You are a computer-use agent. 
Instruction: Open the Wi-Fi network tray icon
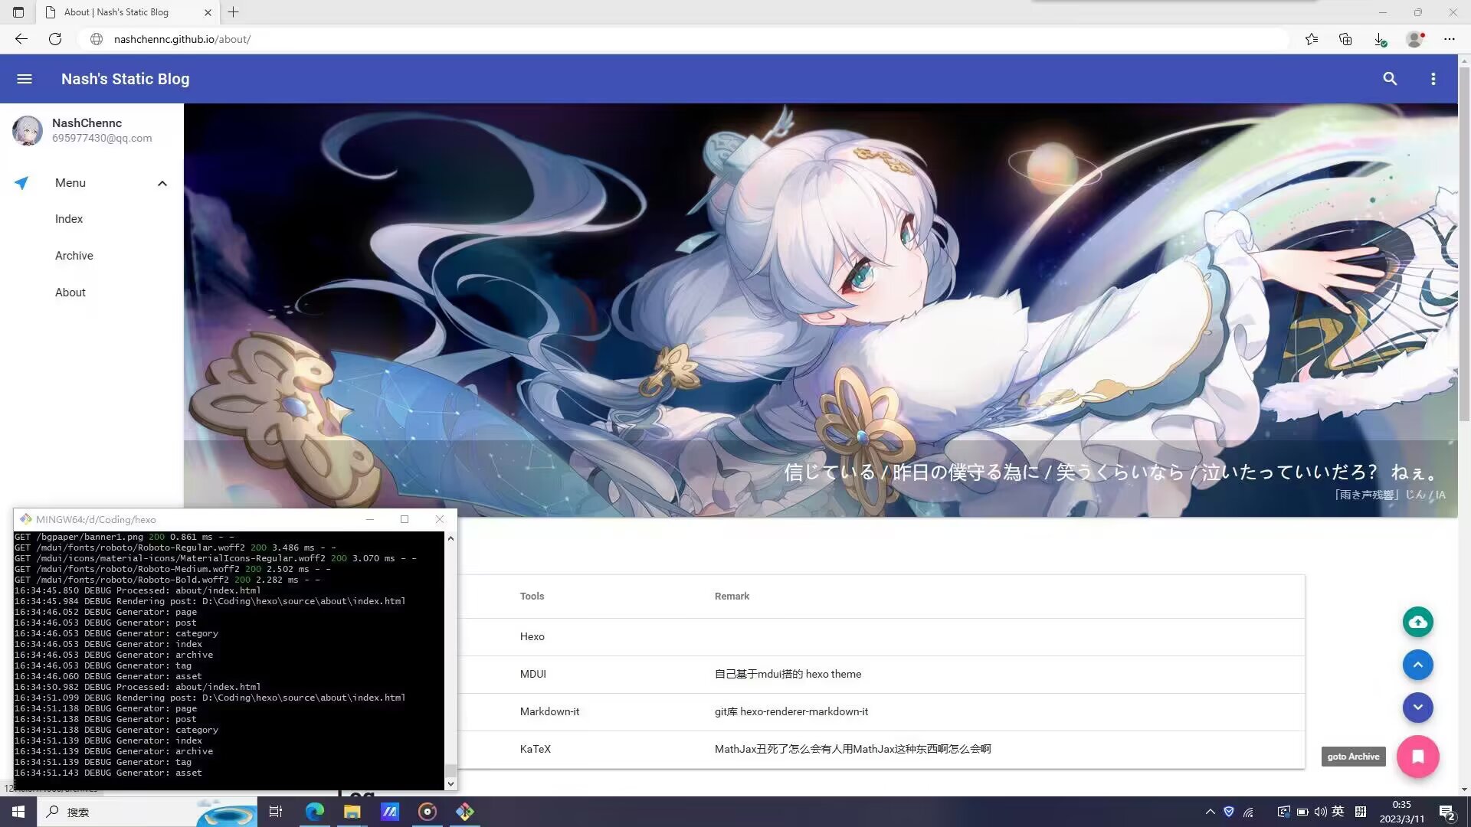(1249, 812)
